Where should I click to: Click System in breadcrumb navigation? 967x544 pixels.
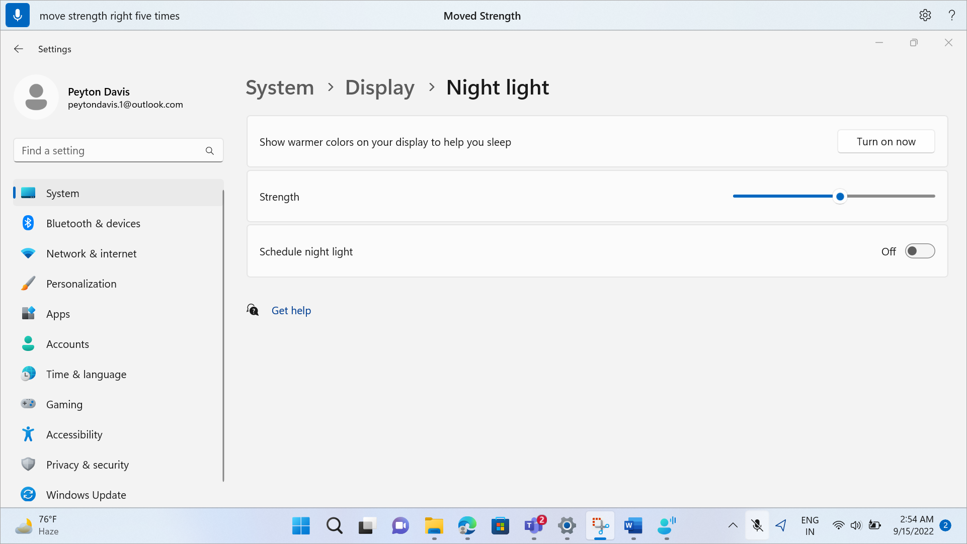(x=280, y=87)
